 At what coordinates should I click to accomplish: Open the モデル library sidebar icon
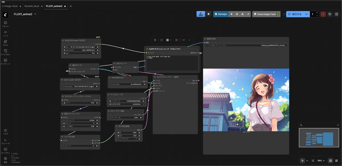(5, 43)
